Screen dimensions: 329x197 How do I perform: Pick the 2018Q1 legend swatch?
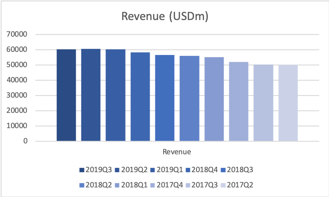117,185
